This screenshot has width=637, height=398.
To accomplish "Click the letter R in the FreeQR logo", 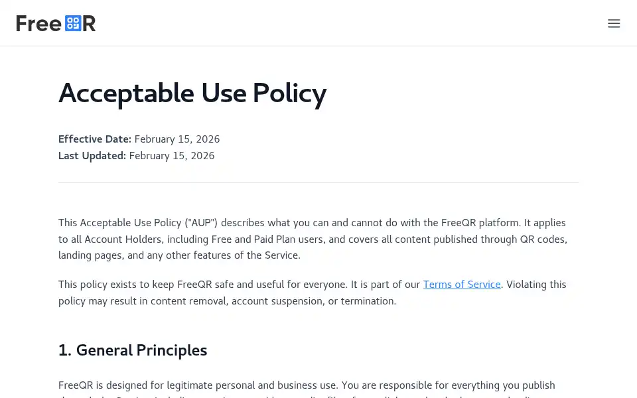I will click(x=89, y=23).
